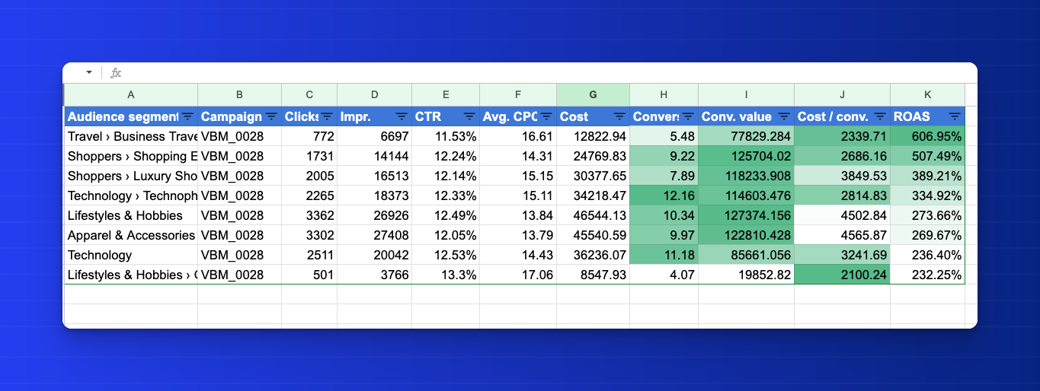Select column K header
Screen dimensions: 1040x391
tap(927, 95)
